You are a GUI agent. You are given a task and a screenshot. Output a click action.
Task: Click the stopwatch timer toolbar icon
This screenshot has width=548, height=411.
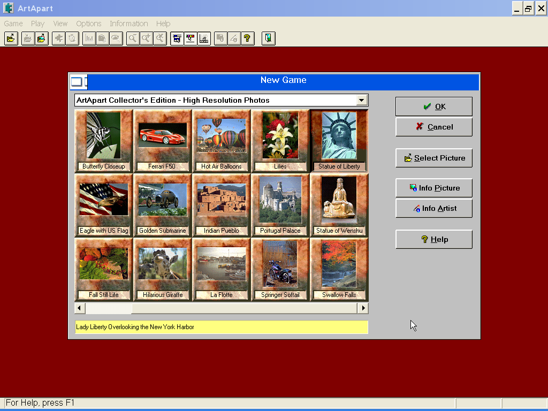[x=72, y=38]
